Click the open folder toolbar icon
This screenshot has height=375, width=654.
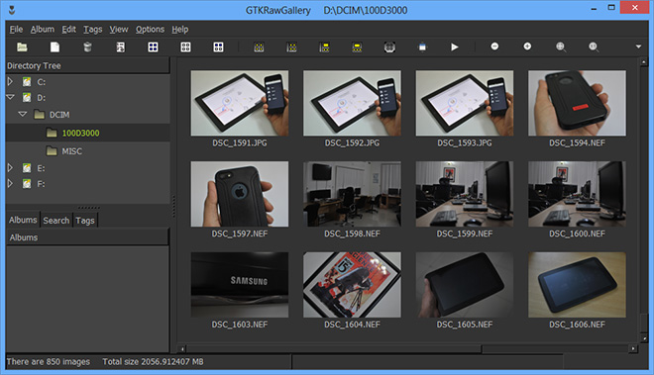[22, 47]
